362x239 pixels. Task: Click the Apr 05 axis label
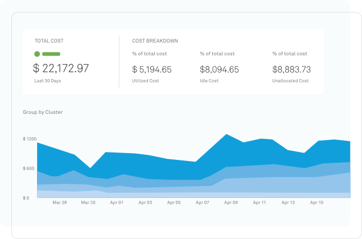coord(174,203)
